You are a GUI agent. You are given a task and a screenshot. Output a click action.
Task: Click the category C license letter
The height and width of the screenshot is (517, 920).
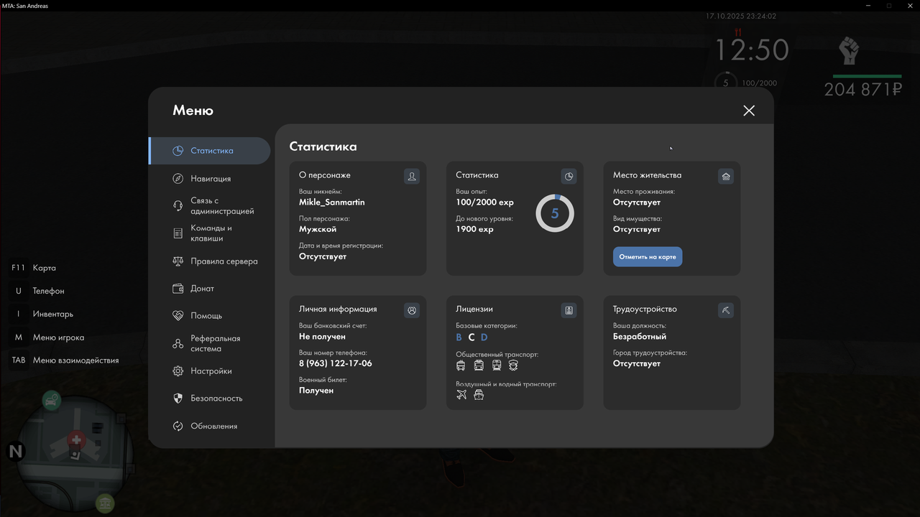tap(471, 337)
